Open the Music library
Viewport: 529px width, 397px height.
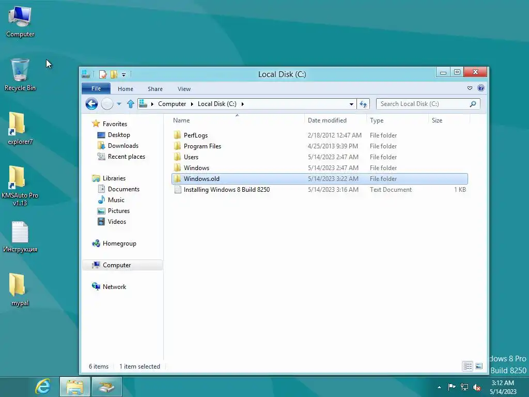[116, 200]
